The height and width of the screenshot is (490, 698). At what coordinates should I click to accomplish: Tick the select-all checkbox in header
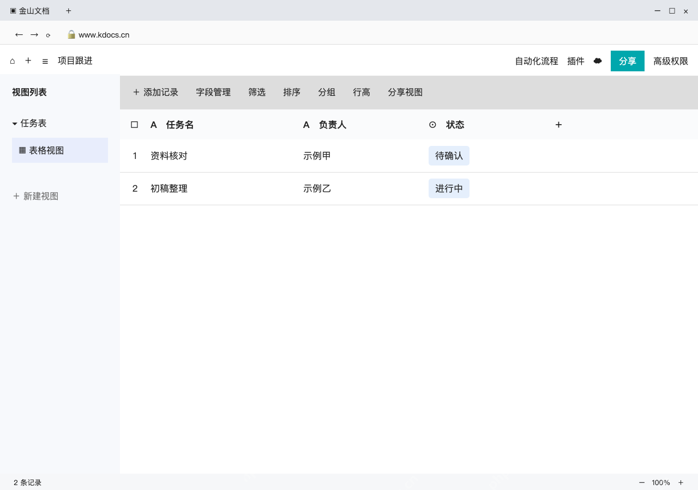click(135, 125)
